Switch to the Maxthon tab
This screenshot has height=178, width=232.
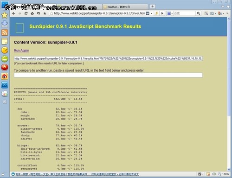(125, 7)
